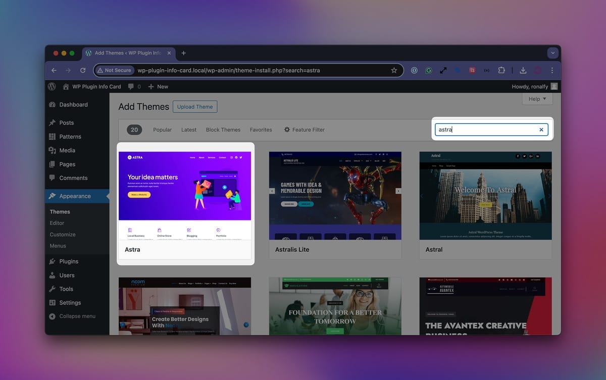This screenshot has height=380, width=606.
Task: Clear the theme search with the X icon
Action: coord(541,130)
